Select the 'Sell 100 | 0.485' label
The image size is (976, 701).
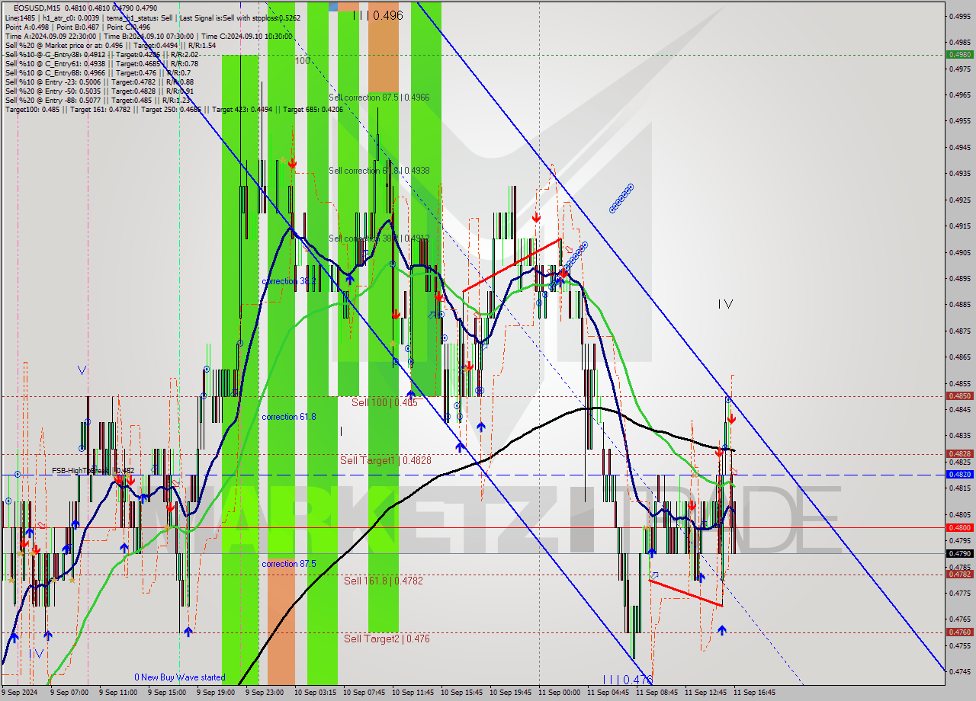[384, 402]
